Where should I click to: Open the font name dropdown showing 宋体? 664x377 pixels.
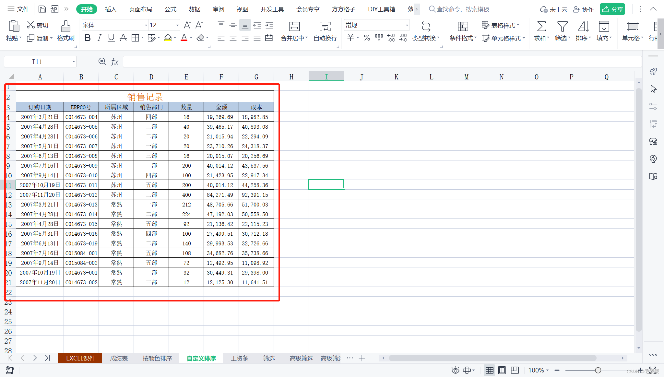click(x=146, y=25)
